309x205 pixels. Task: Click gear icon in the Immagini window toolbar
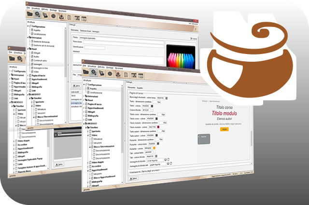(37, 14)
